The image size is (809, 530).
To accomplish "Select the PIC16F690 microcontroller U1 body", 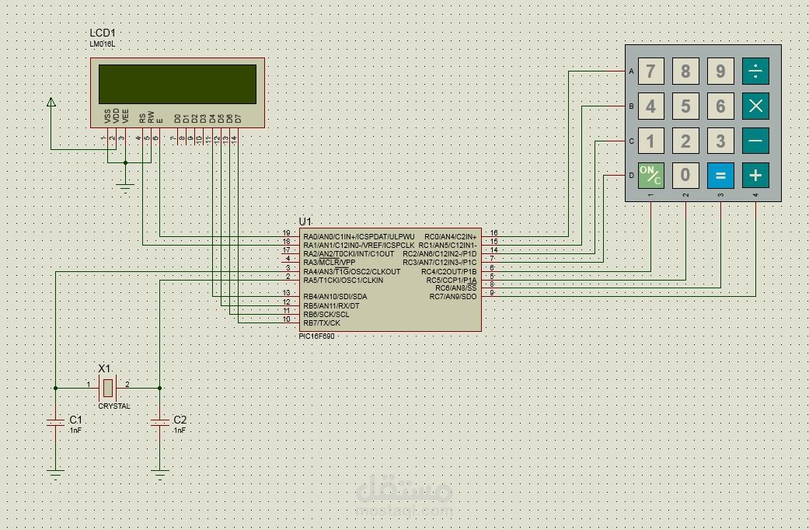I will point(390,280).
